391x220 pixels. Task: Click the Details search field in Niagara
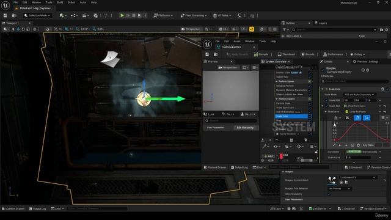click(355, 81)
